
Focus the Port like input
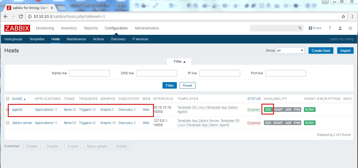point(286,73)
